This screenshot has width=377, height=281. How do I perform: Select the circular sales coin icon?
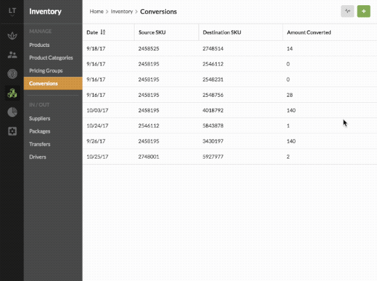(12, 74)
